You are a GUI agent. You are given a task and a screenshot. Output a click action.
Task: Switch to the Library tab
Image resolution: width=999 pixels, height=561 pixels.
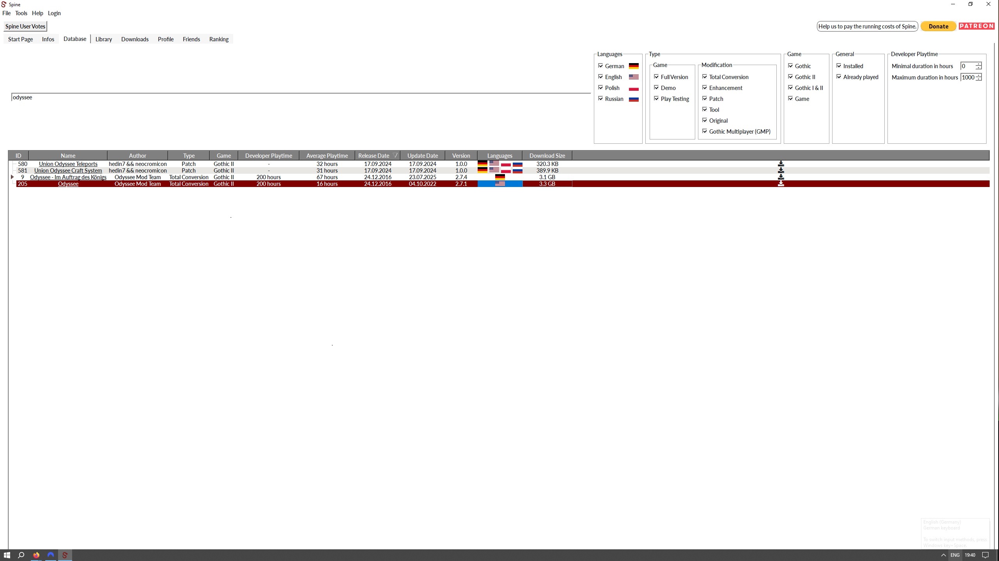(x=104, y=39)
